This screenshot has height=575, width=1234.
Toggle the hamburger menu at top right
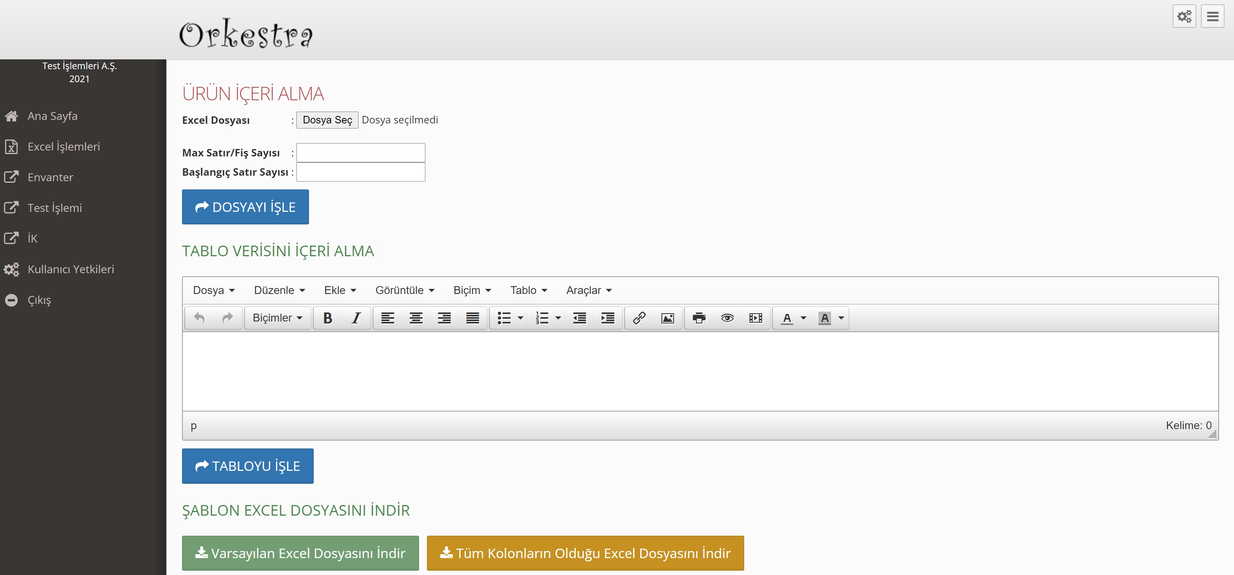point(1212,17)
